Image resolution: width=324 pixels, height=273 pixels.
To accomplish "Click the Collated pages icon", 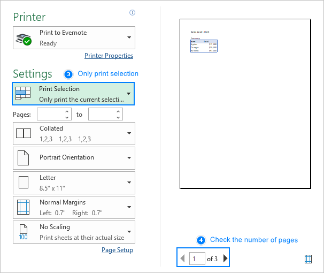I will point(24,133).
